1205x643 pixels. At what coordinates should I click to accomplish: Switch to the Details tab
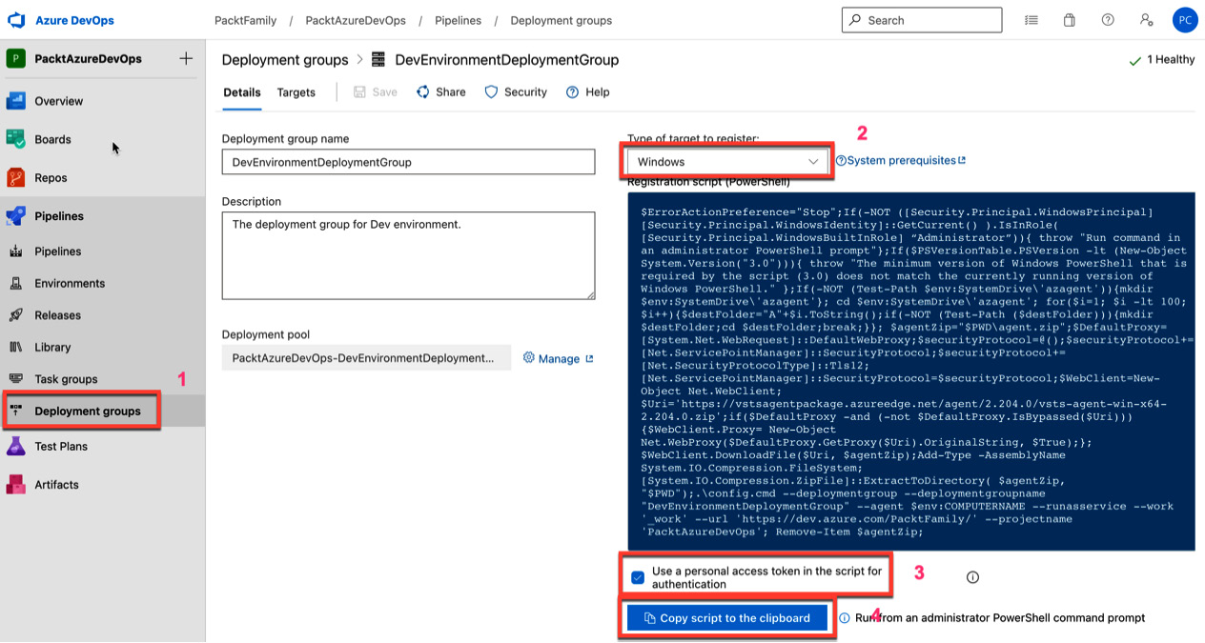pyautogui.click(x=242, y=92)
